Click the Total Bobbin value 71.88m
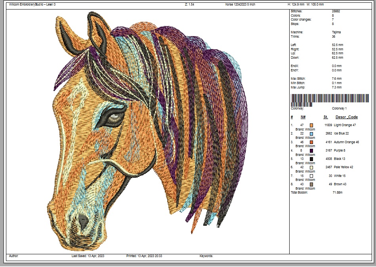376x267 pixels. click(337, 192)
